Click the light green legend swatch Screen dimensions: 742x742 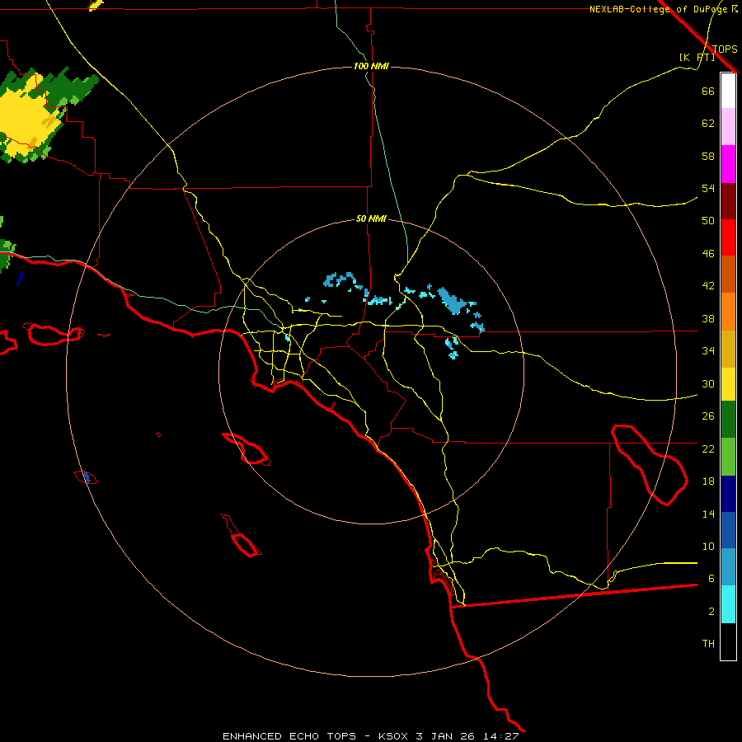click(x=728, y=457)
